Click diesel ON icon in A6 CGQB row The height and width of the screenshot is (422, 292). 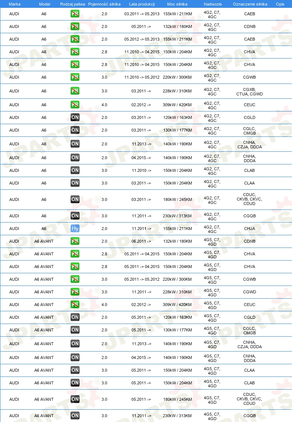coord(75,216)
